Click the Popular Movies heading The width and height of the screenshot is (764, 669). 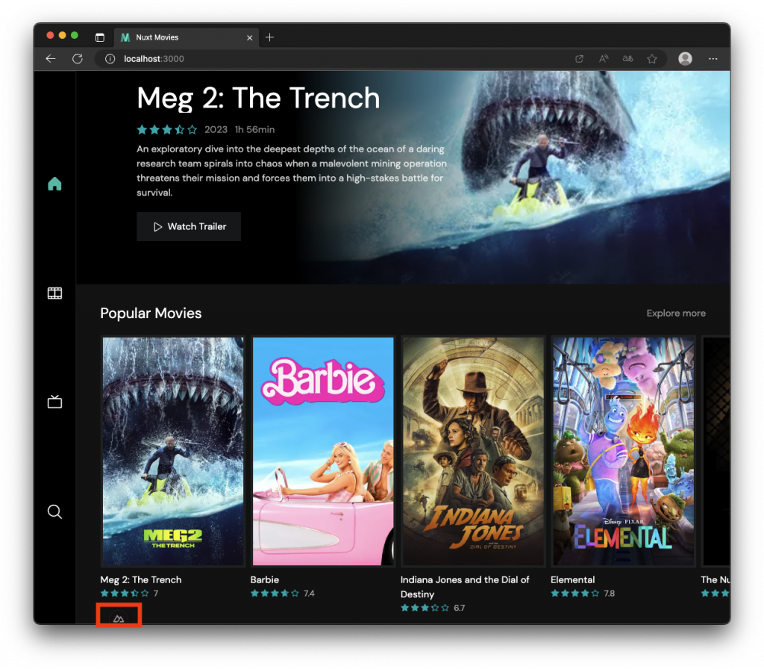151,313
